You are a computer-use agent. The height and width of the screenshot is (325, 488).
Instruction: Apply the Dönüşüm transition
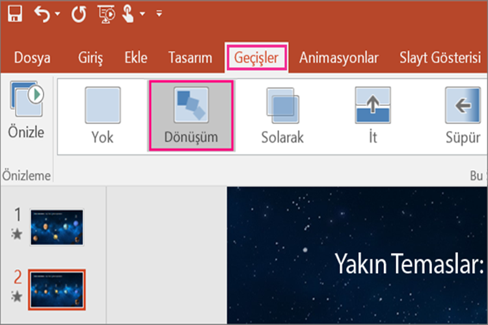(191, 116)
